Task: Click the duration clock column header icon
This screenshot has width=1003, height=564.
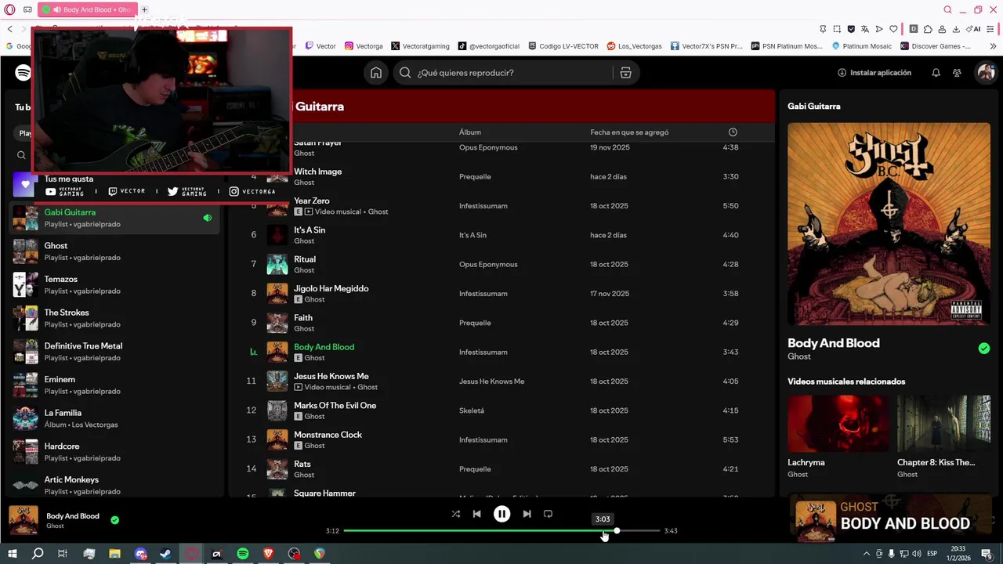Action: tap(733, 132)
